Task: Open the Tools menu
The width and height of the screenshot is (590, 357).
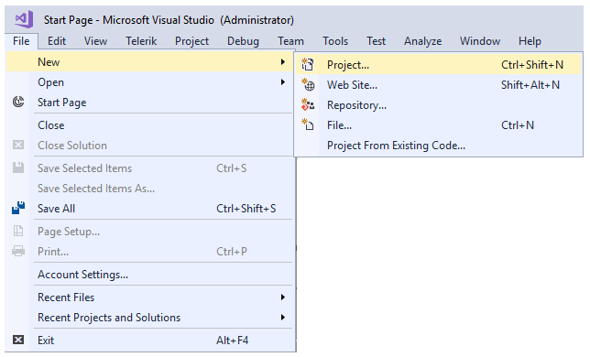Action: (335, 41)
